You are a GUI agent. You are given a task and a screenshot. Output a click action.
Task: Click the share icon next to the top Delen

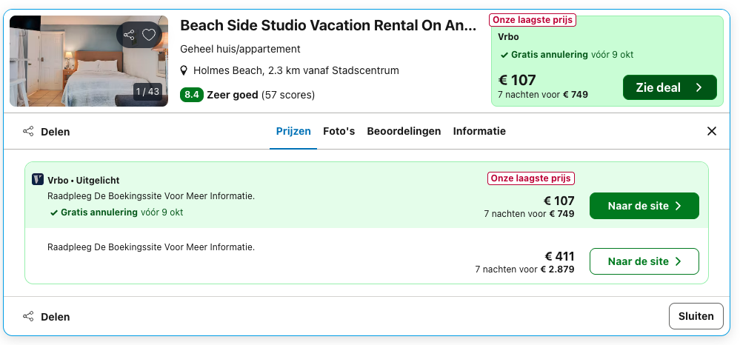[x=28, y=131]
